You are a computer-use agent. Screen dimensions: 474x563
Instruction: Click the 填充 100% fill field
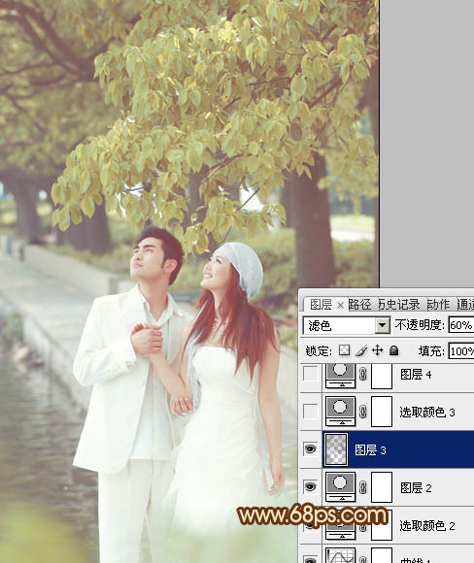click(x=461, y=350)
